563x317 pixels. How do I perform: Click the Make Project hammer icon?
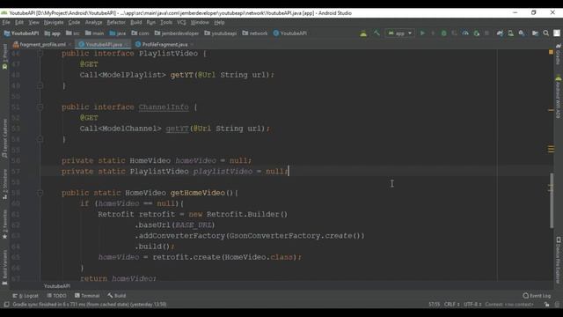(x=377, y=33)
